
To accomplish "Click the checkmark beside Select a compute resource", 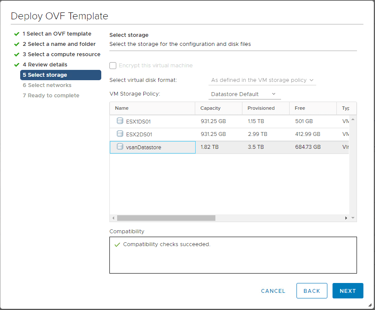I will coord(17,54).
